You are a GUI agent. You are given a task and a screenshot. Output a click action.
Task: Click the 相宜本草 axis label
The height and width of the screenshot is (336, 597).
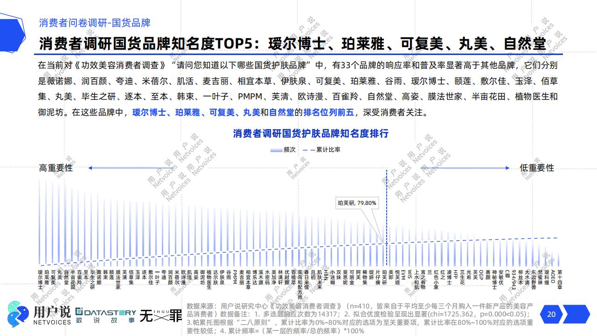[x=248, y=280]
